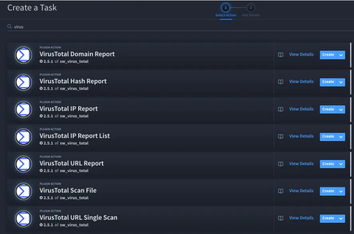Click the book icon for VirusTotal URL Report
The height and width of the screenshot is (234, 354).
point(280,164)
